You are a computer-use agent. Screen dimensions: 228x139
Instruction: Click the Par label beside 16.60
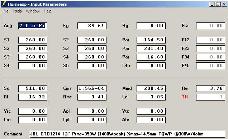[x=125, y=57]
